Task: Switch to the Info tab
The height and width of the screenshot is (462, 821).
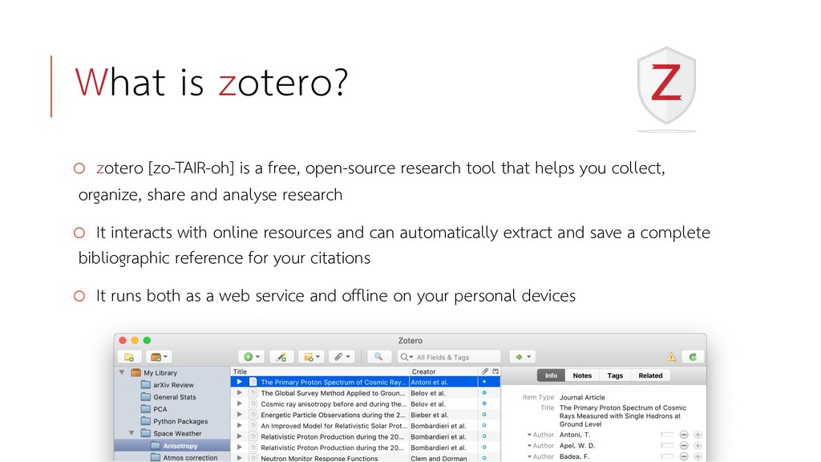Action: 551,375
